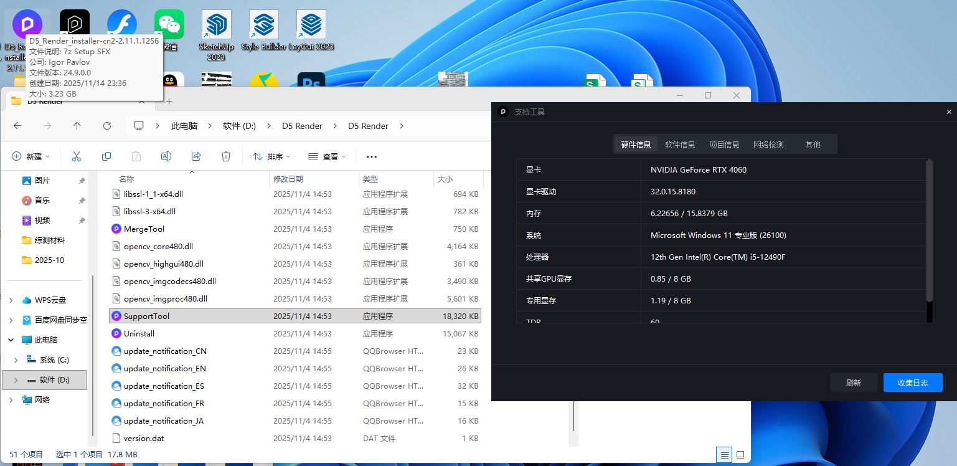Switch to large thumbnails view icon

pos(740,455)
